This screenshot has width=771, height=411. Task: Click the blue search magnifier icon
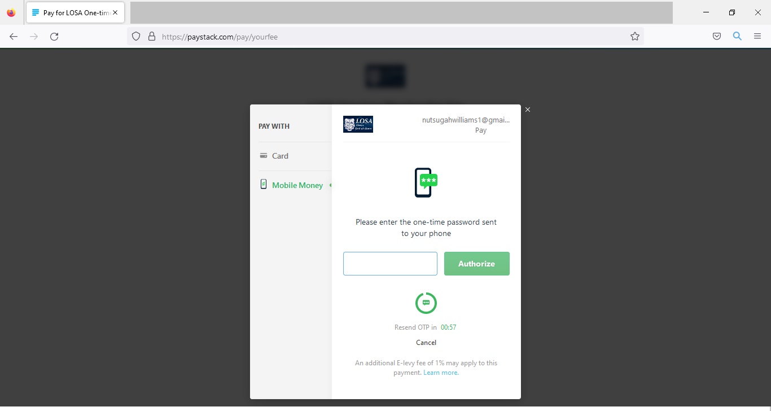click(x=737, y=36)
